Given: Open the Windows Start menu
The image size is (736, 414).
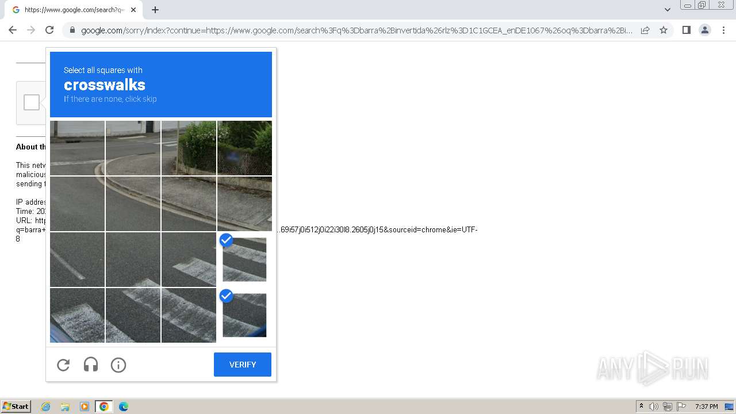Looking at the screenshot, I should coord(16,407).
